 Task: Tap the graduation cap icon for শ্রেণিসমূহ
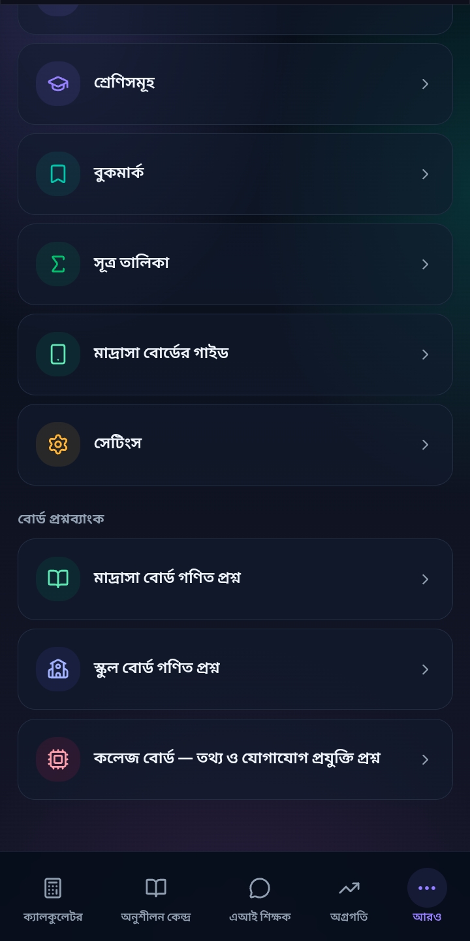pos(58,84)
